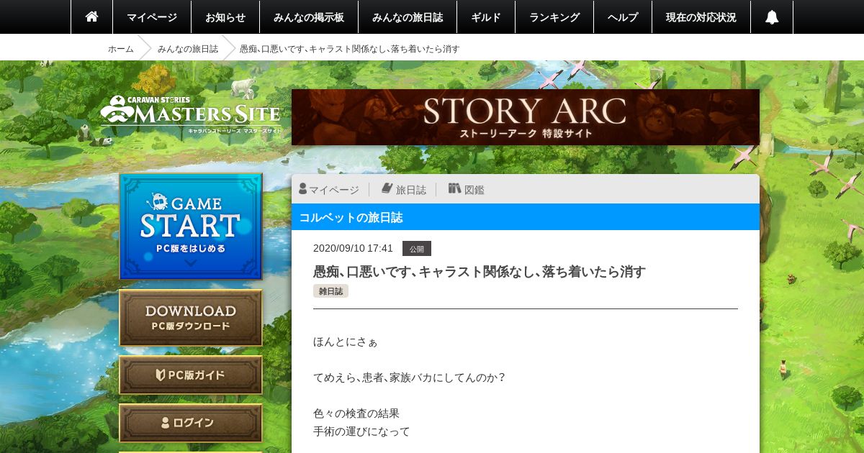The height and width of the screenshot is (453, 864).
Task: Switch to 旅日誌 tab
Action: tap(403, 189)
